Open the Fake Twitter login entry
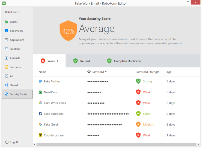The width and height of the screenshot is (202, 148). 52,81
